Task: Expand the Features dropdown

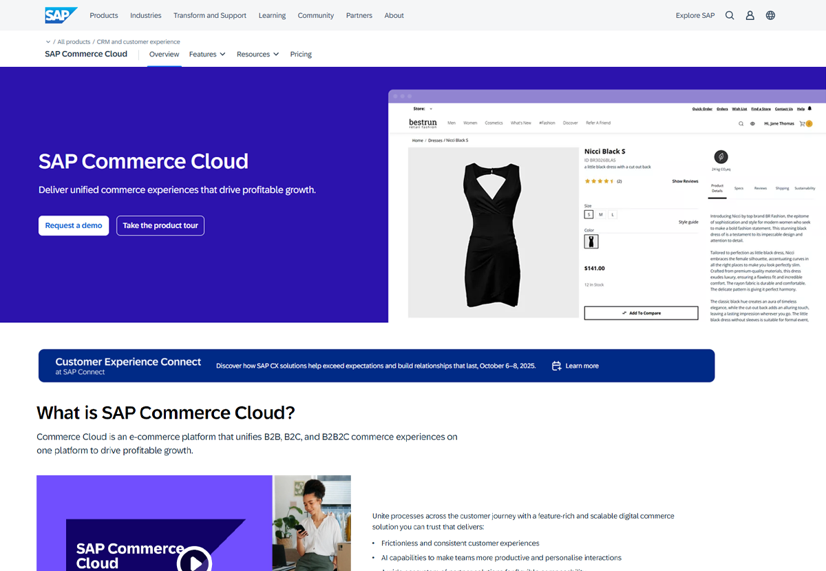Action: pyautogui.click(x=207, y=54)
